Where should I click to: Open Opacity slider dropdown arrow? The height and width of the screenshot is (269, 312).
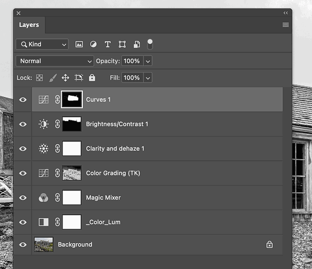tap(147, 61)
